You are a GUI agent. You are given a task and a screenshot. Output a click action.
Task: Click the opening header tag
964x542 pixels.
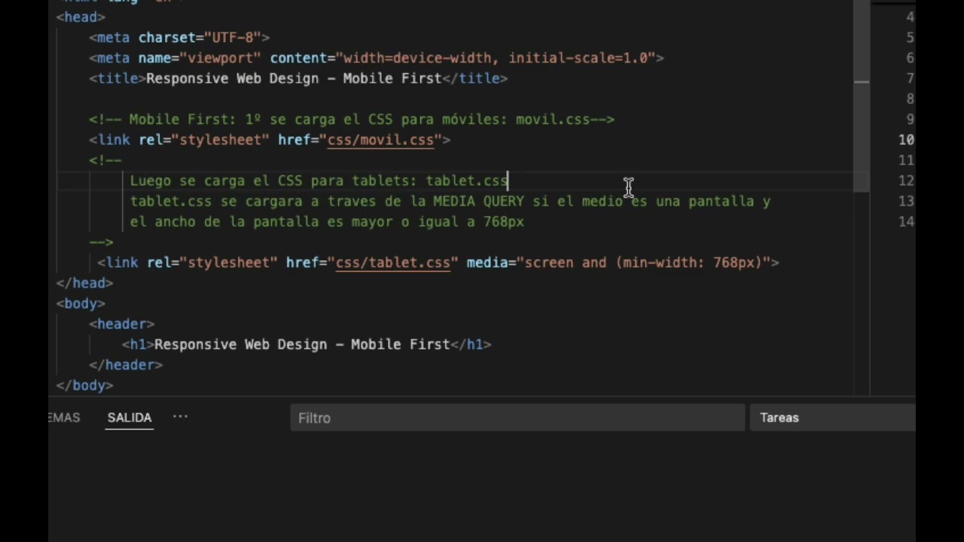click(x=122, y=324)
